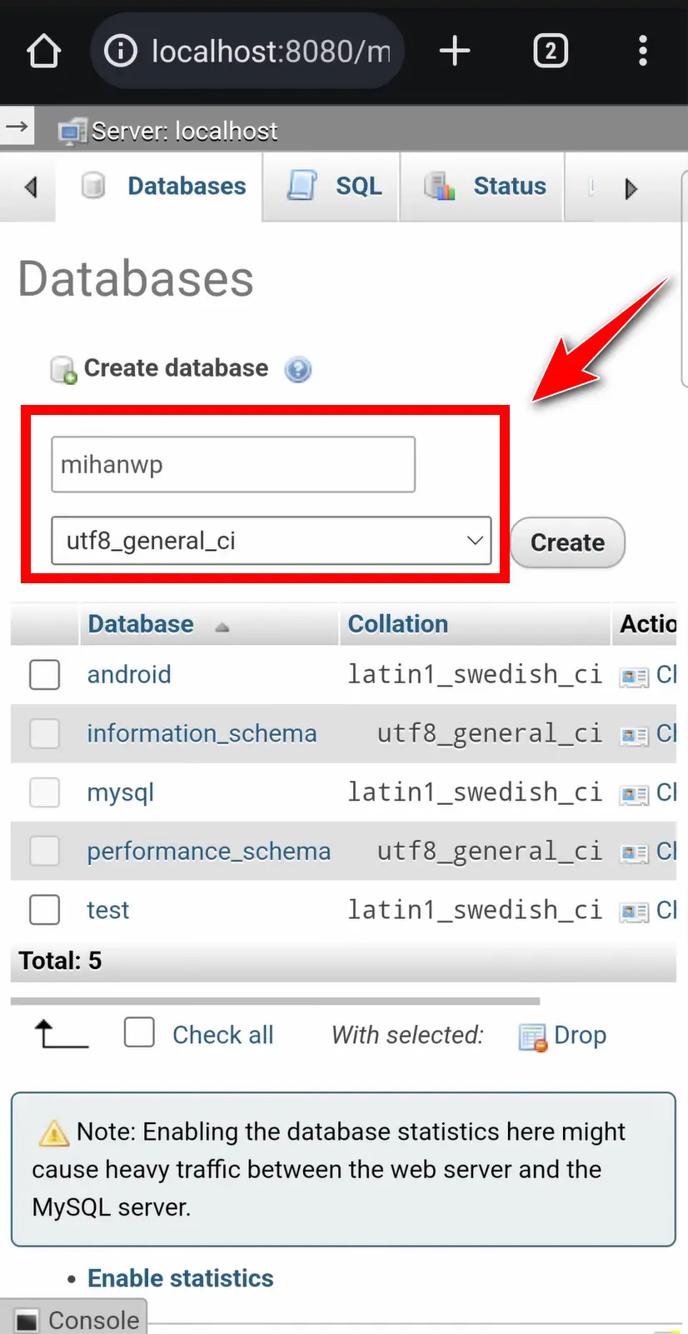
Task: Open the tab switcher showing 2 tabs
Action: coord(550,51)
